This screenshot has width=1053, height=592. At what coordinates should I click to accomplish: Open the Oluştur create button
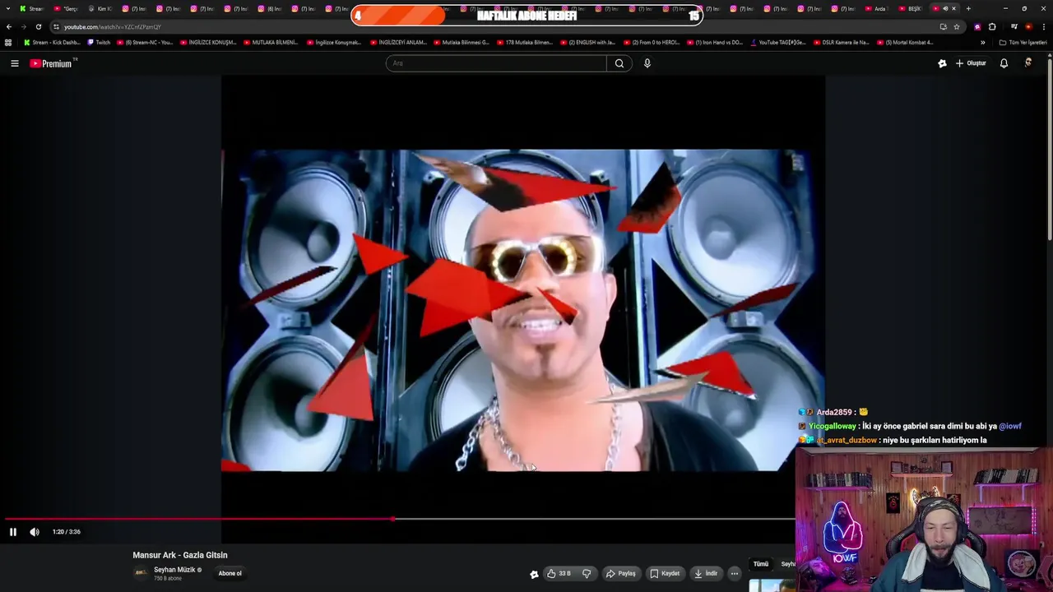[971, 63]
